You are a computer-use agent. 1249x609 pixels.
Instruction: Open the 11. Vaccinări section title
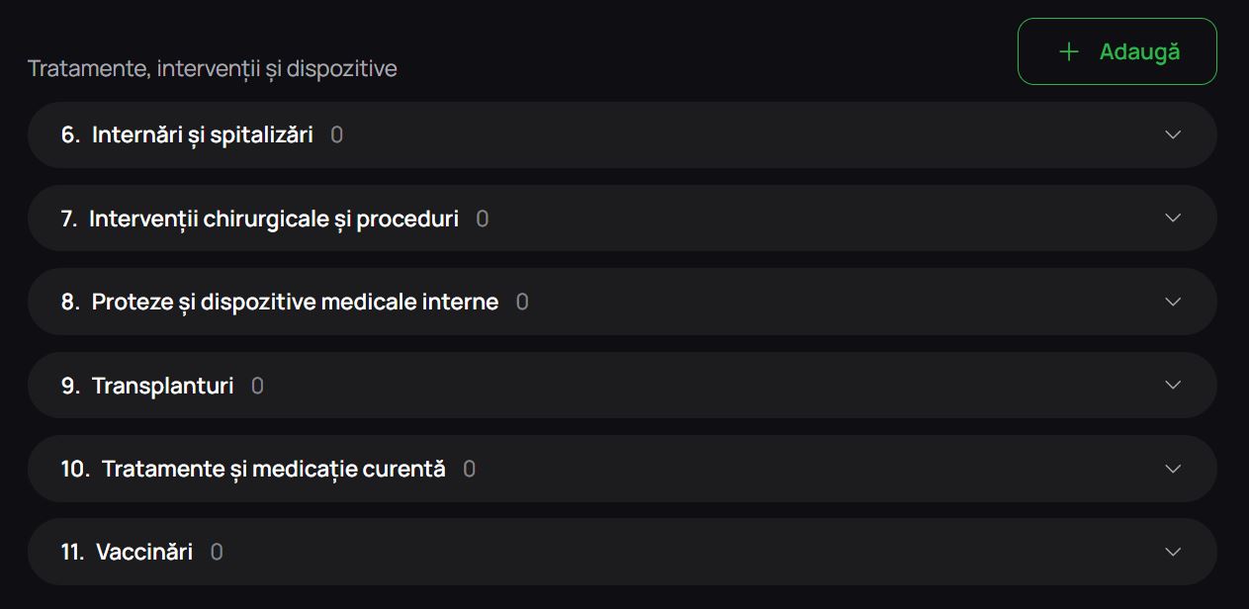tap(127, 552)
